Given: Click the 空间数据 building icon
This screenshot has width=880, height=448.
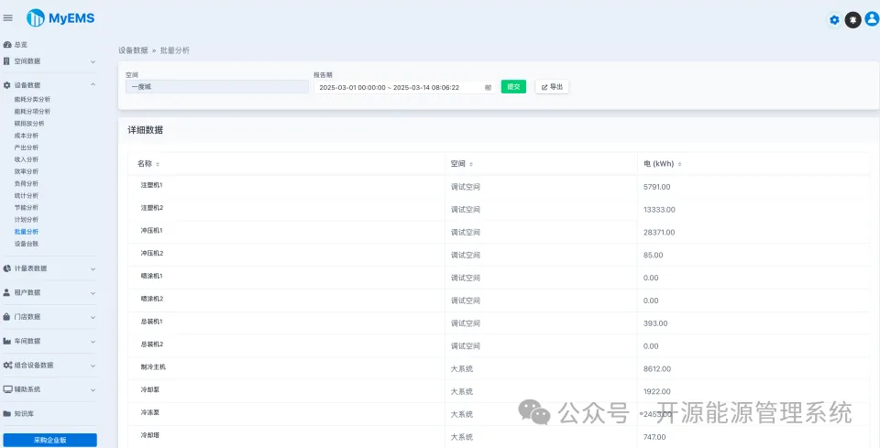Looking at the screenshot, I should (6, 61).
